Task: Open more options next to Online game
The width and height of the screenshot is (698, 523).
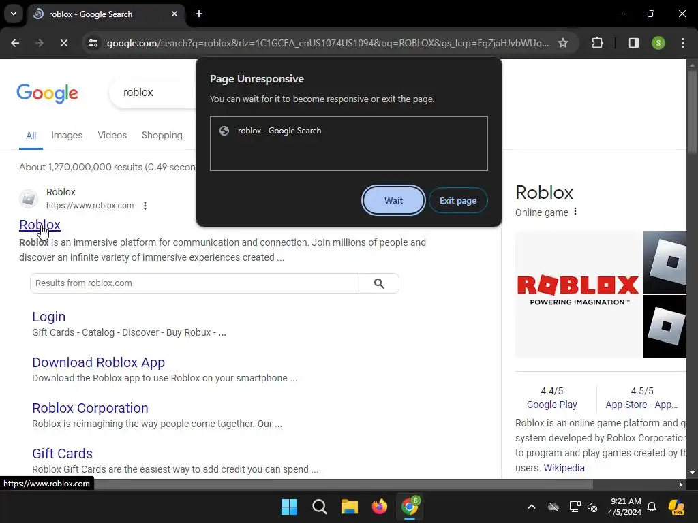Action: [x=575, y=212]
